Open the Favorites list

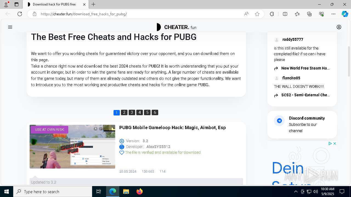[x=297, y=14]
